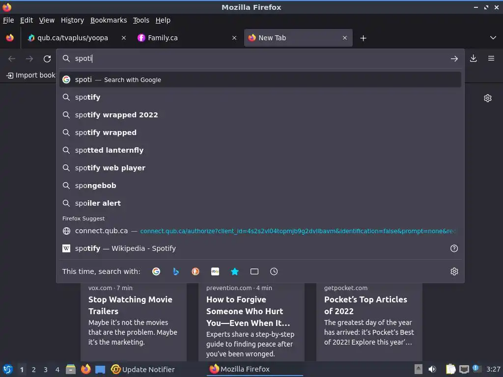Go back one page
Viewport: 503px width, 377px height.
tap(12, 59)
